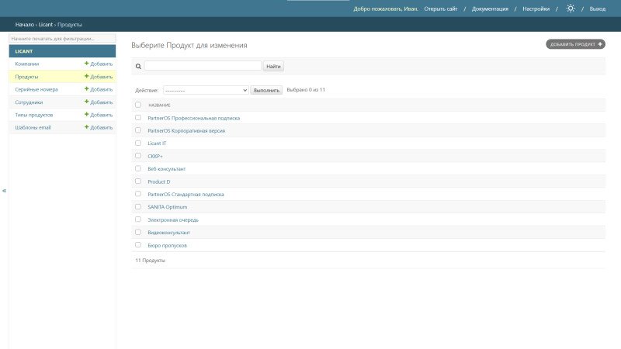This screenshot has height=349, width=621.
Task: Click the Найти search button
Action: (x=273, y=67)
